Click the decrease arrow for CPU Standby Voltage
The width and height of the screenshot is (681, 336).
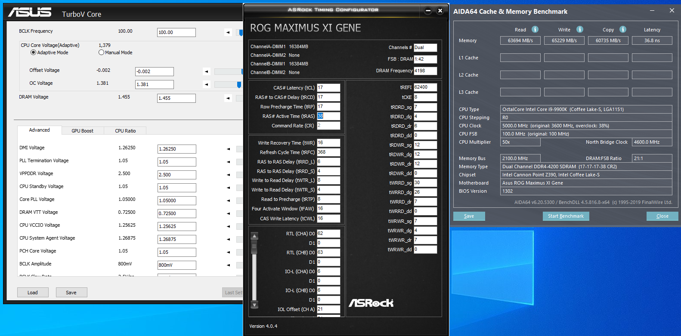click(229, 188)
